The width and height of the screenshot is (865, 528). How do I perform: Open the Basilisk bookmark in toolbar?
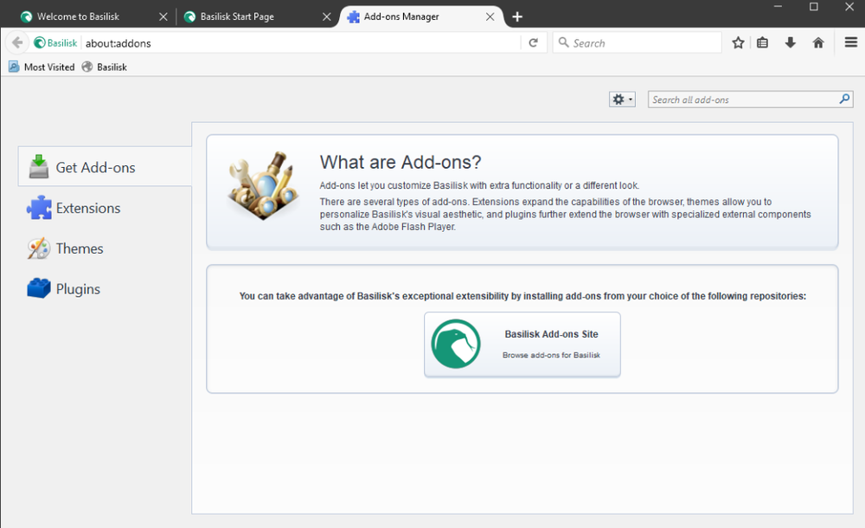tap(105, 67)
